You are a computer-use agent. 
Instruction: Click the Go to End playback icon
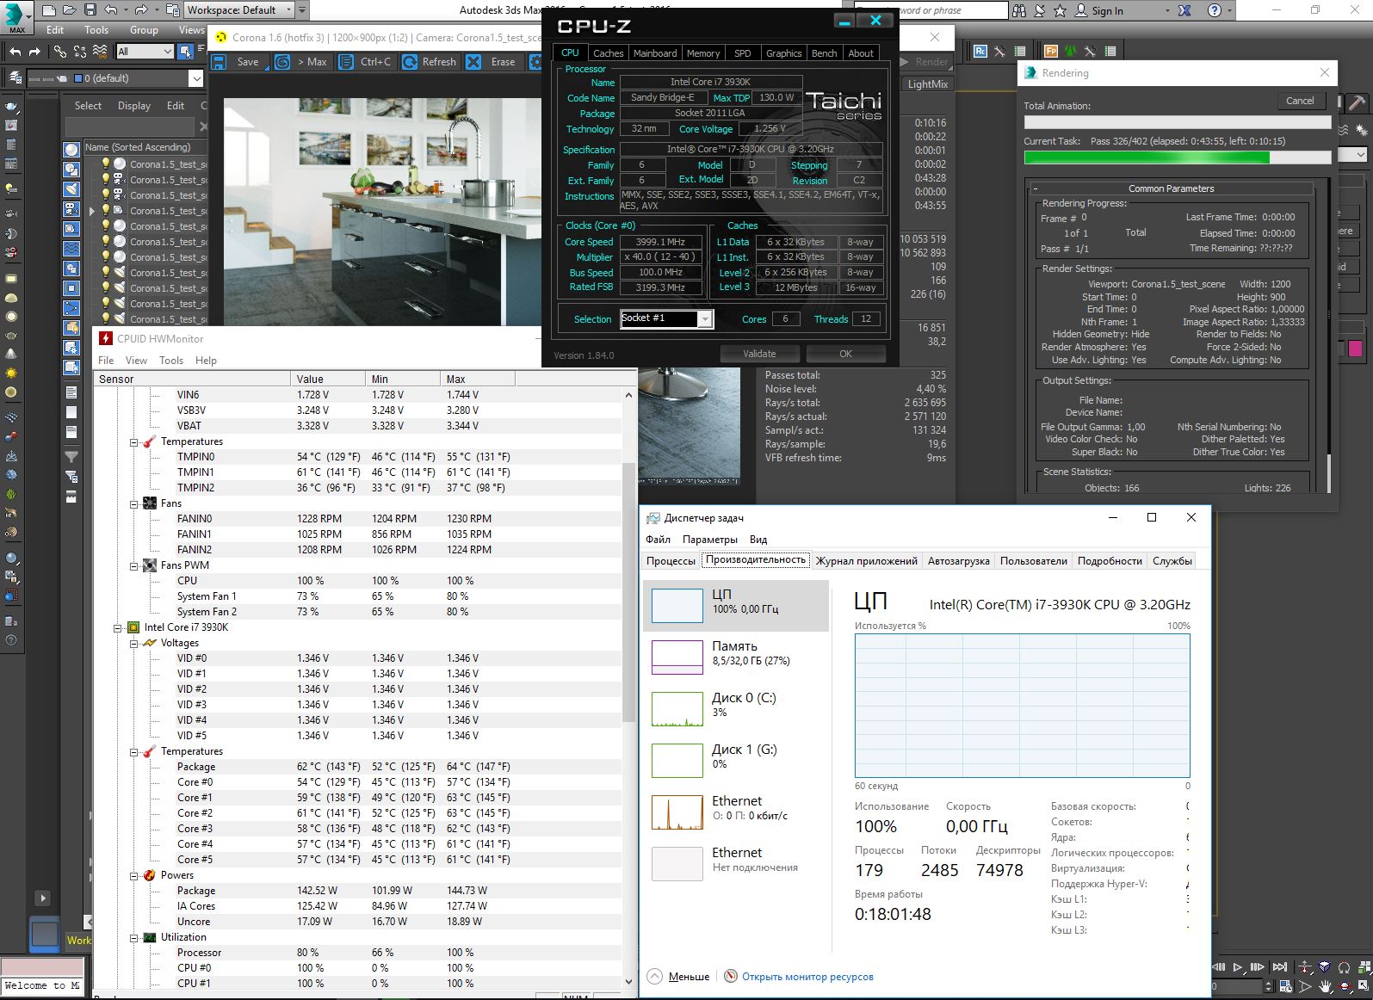tap(1280, 967)
